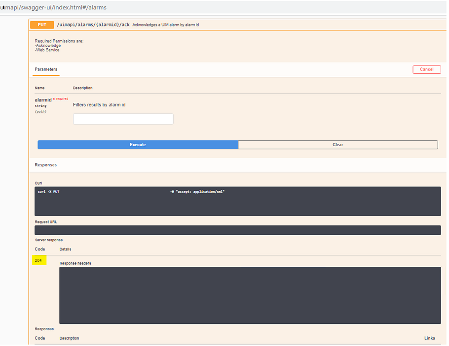Click the Request URL dark box
Viewport: 449px width, 346px height.
coord(237,230)
